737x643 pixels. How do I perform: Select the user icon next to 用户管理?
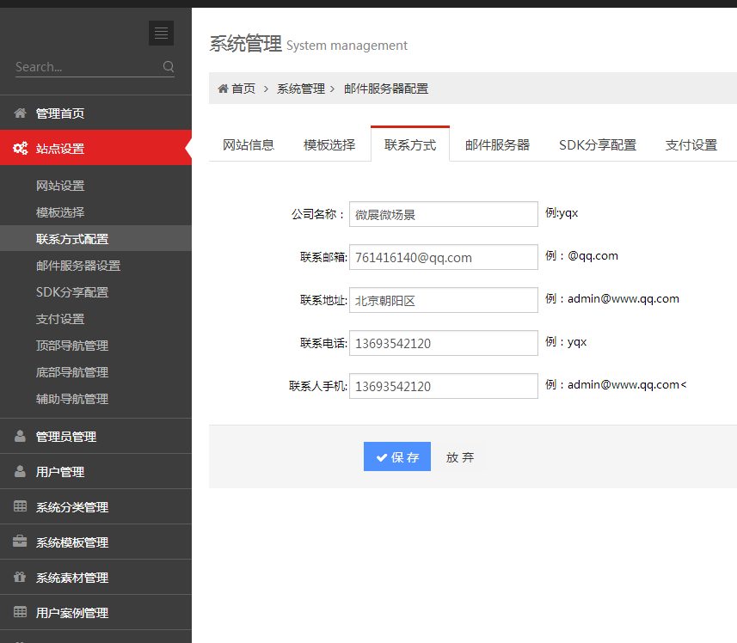click(x=20, y=470)
